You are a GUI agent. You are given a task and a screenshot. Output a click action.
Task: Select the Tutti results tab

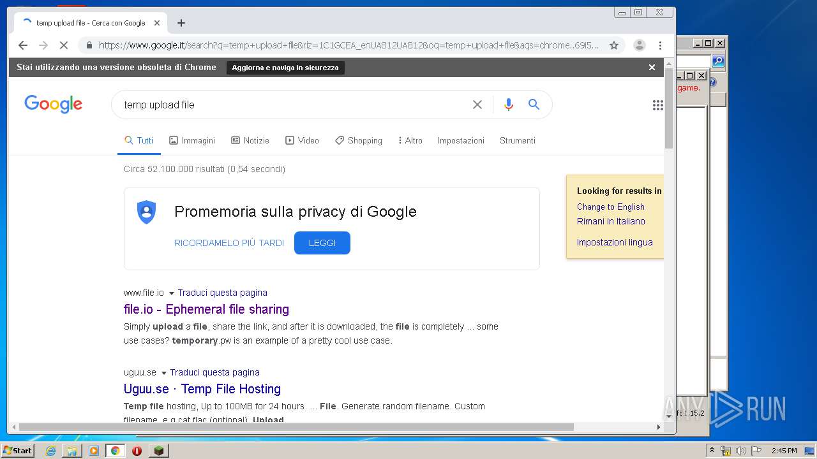[139, 140]
